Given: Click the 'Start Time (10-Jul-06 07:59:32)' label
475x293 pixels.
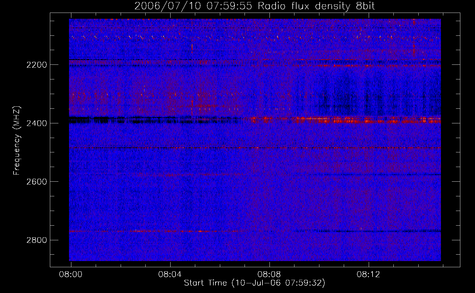Looking at the screenshot, I should (255, 283).
